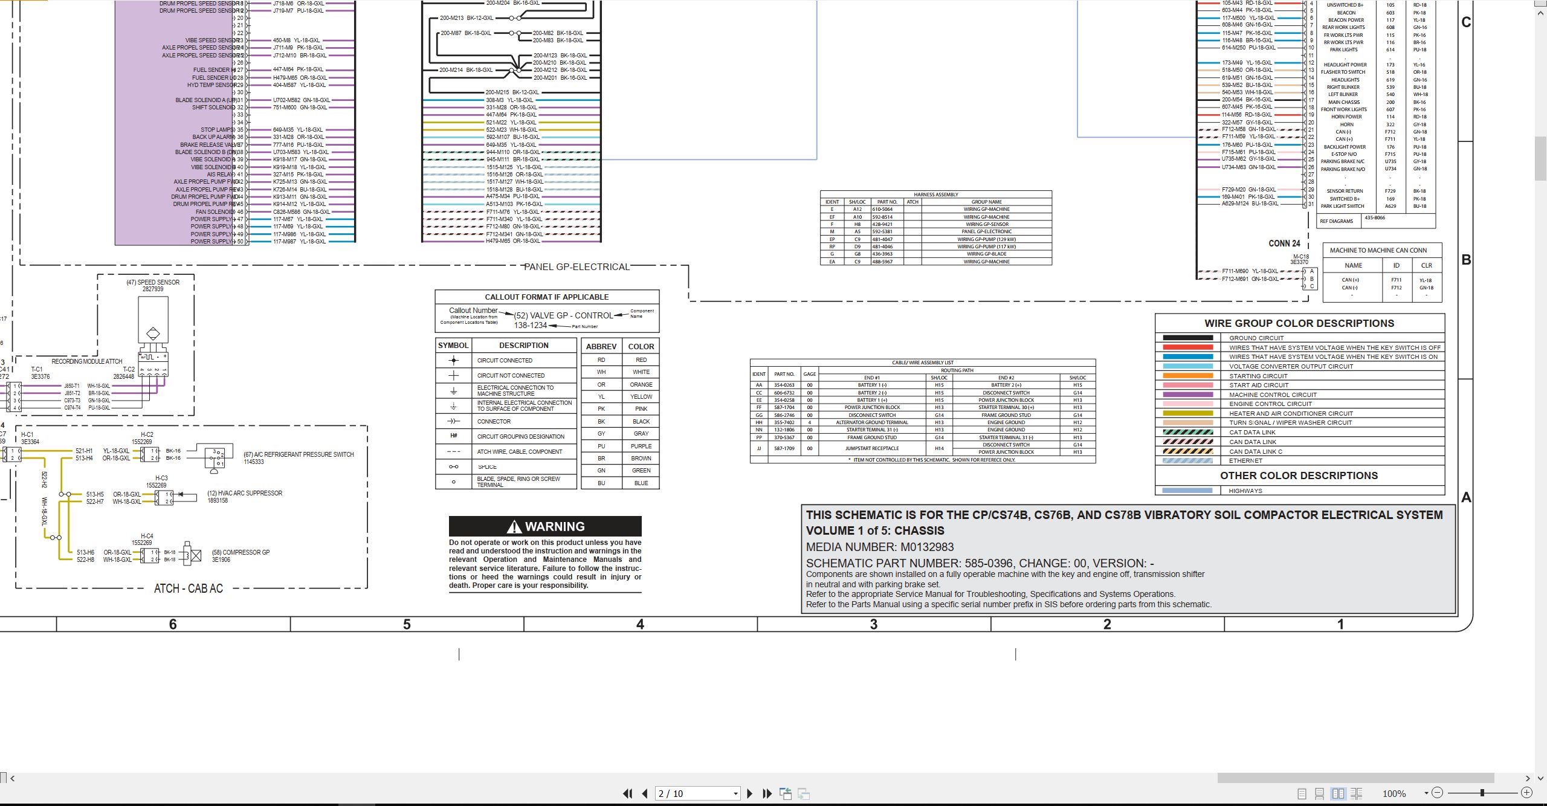This screenshot has height=806, width=1547.
Task: Click the MACHINE CONTROL CIRCUIT purple swatch
Action: [x=1187, y=395]
